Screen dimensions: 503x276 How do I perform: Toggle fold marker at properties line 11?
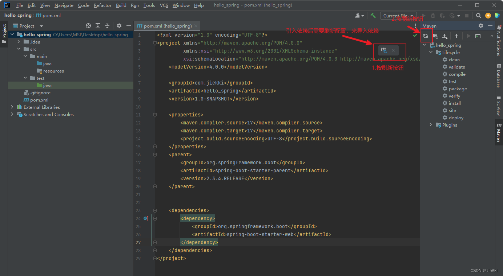coord(155,115)
